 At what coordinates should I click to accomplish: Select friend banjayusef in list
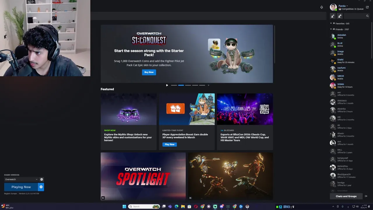click(x=350, y=159)
